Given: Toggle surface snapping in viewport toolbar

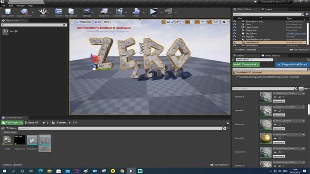Looking at the screenshot, I should pyautogui.click(x=183, y=22).
